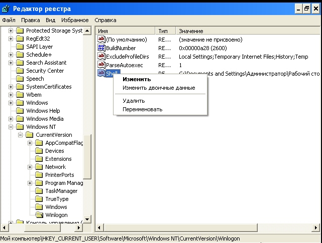This screenshot has width=322, height=243.
Task: Expand the Schedule+ key
Action: coord(11,55)
